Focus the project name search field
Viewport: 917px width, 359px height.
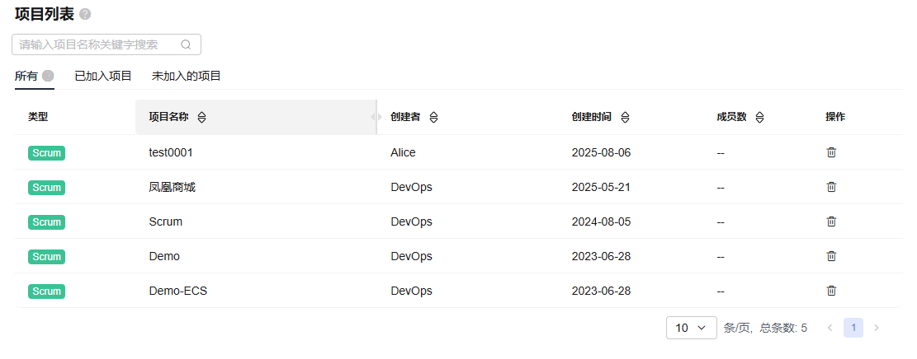(95, 44)
